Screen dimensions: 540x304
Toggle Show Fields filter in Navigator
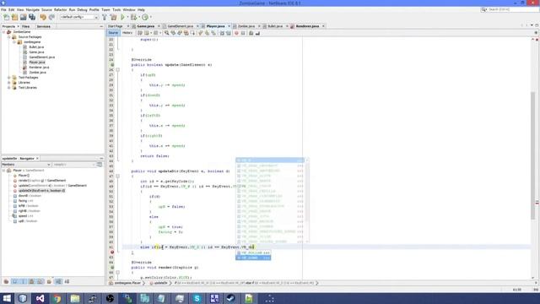click(15, 281)
